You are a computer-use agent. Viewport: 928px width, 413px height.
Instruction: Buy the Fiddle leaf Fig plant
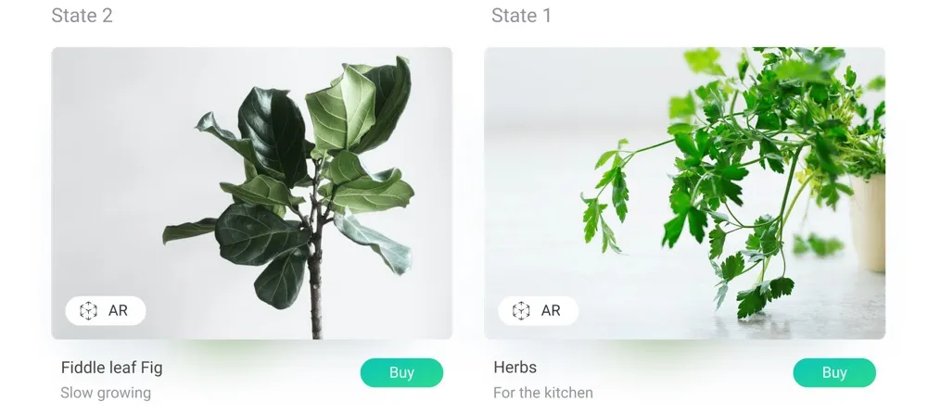pos(401,373)
